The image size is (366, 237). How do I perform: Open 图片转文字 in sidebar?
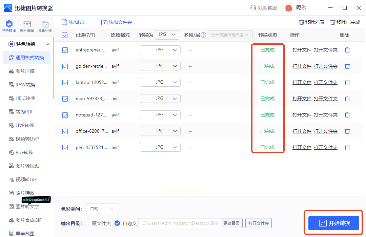click(x=24, y=207)
